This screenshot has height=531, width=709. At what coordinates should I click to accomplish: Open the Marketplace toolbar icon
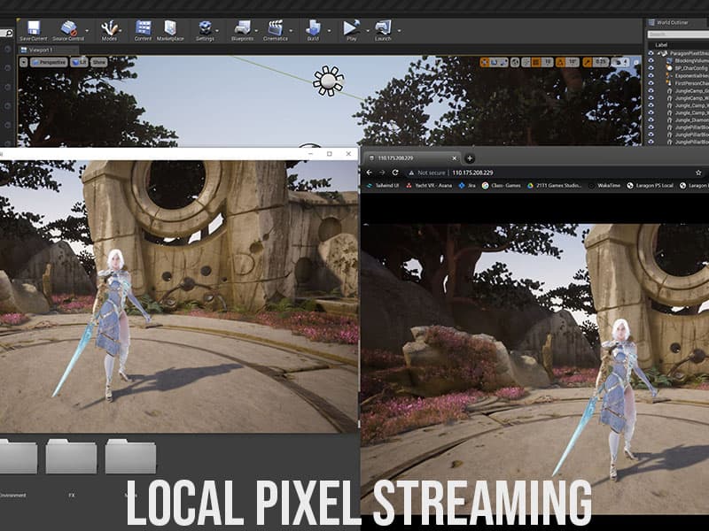point(170,28)
